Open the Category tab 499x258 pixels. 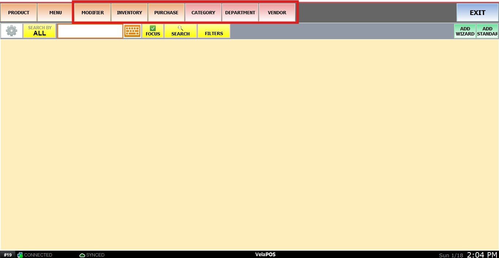(203, 12)
